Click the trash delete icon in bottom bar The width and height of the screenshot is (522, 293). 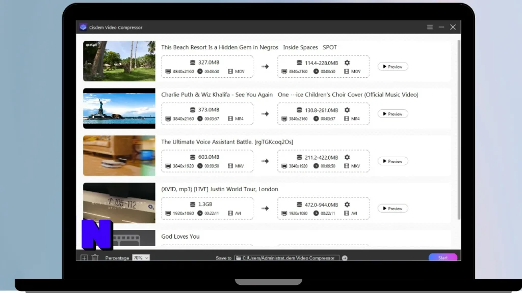(95, 258)
